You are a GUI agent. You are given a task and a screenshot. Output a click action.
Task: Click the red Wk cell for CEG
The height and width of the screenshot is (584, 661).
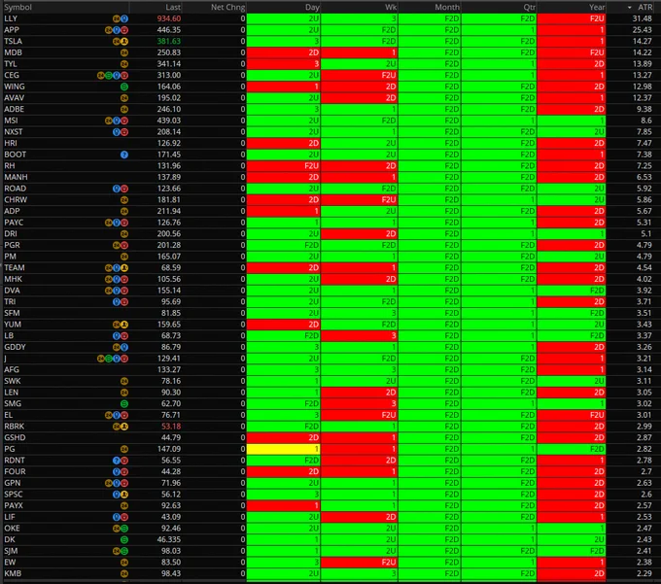[x=359, y=76]
